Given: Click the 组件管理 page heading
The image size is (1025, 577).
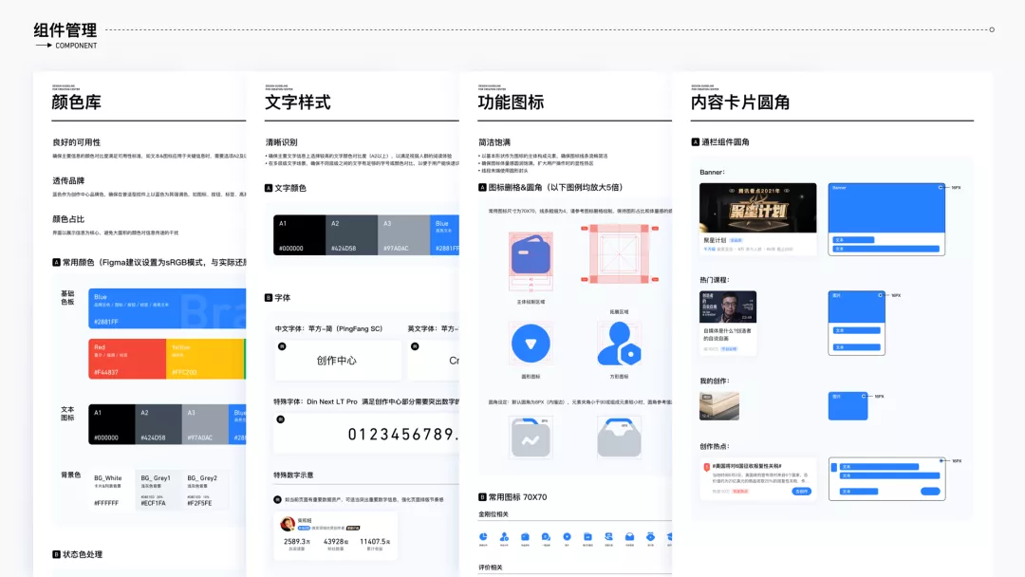Looking at the screenshot, I should (65, 30).
